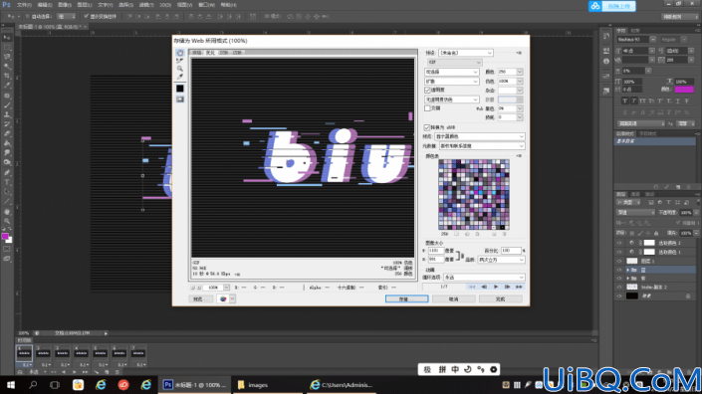The height and width of the screenshot is (394, 702).
Task: Hide the 选取颜色 2 layer
Action: pyautogui.click(x=619, y=243)
